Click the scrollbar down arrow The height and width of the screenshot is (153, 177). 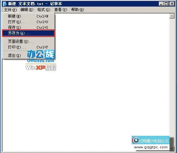(172, 149)
